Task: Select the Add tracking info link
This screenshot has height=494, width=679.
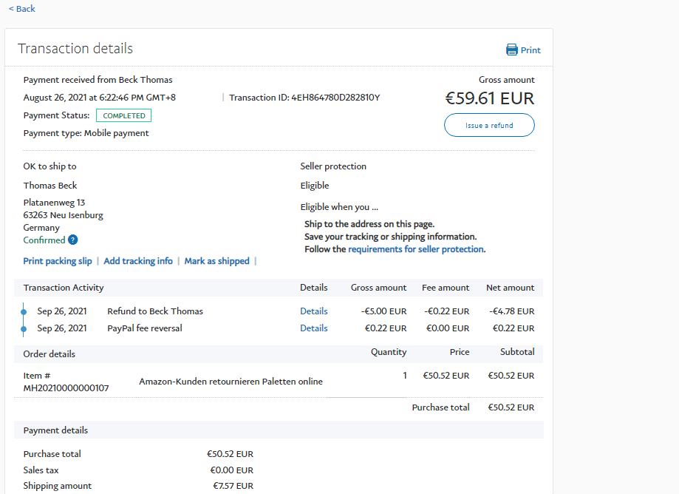Action: [138, 261]
